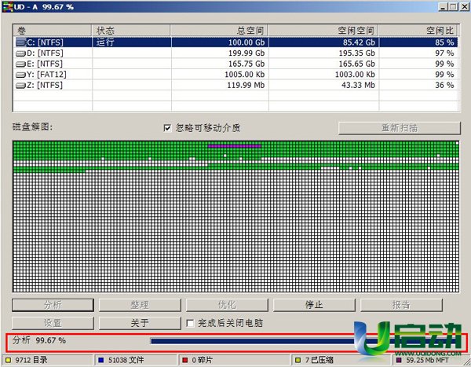The image size is (471, 367).
Task: Click the drive icon for D: [NTFS]
Action: point(20,53)
